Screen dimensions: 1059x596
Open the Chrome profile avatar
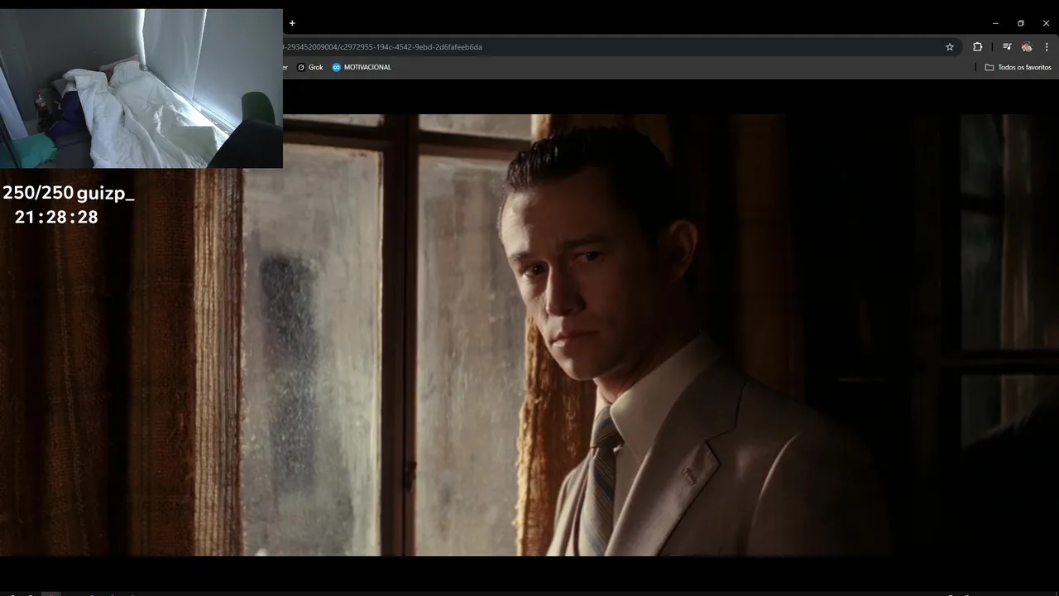point(1027,47)
